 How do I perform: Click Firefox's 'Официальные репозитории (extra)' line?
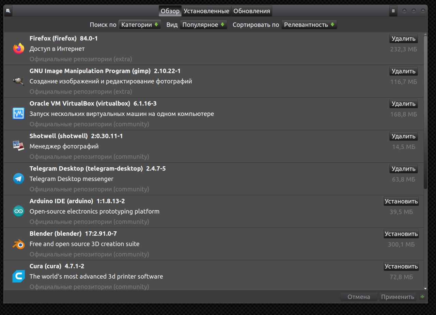[x=81, y=59]
